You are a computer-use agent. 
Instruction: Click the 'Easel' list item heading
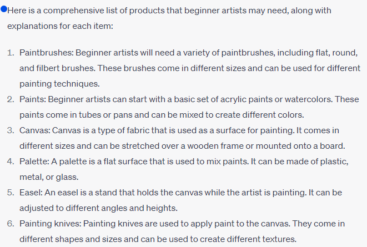coord(31,193)
